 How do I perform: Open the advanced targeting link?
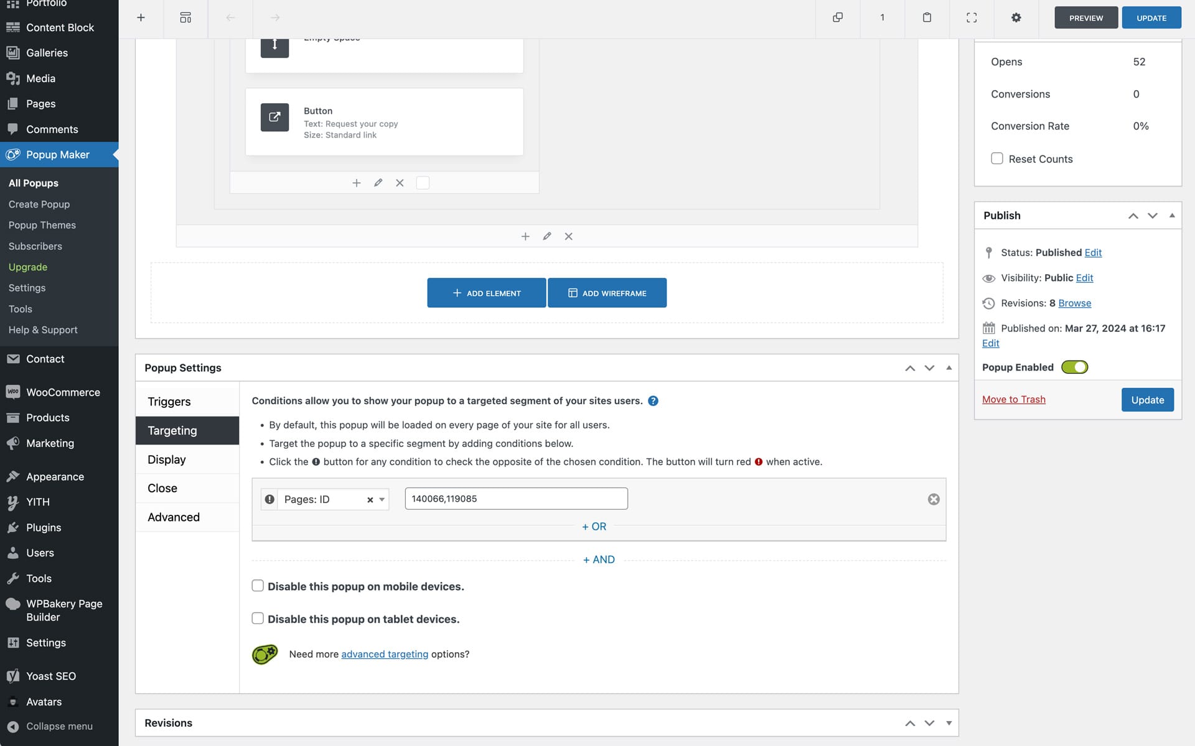click(384, 654)
